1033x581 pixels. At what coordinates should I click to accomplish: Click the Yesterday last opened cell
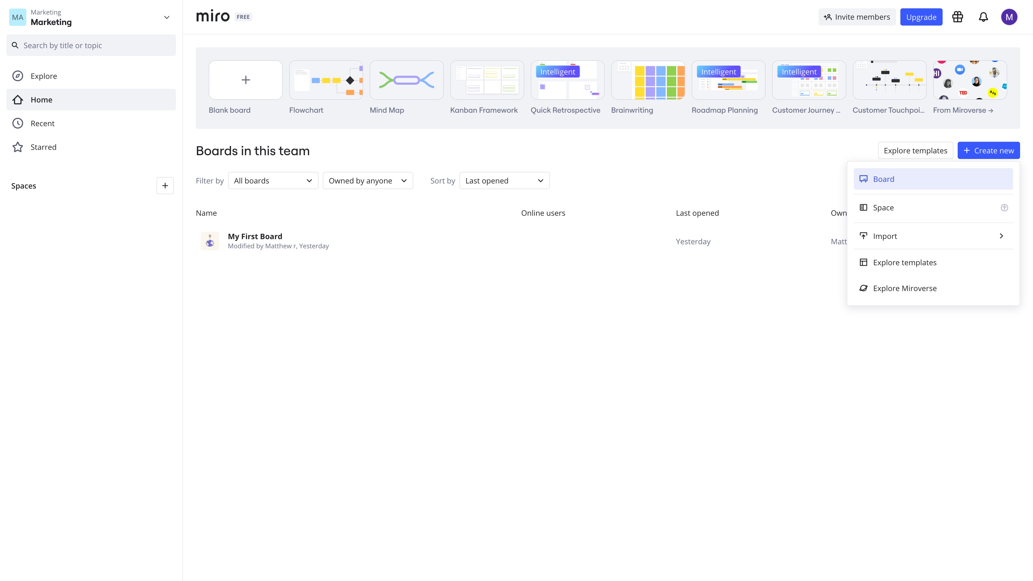click(693, 241)
